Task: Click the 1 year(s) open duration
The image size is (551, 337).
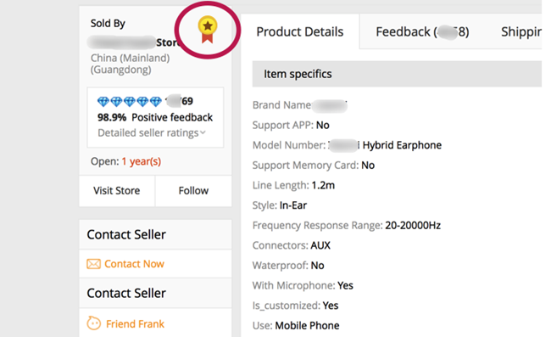Action: point(142,161)
